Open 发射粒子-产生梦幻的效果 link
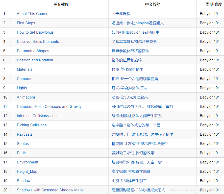This screenshot has height=194, width=224. tap(133, 153)
